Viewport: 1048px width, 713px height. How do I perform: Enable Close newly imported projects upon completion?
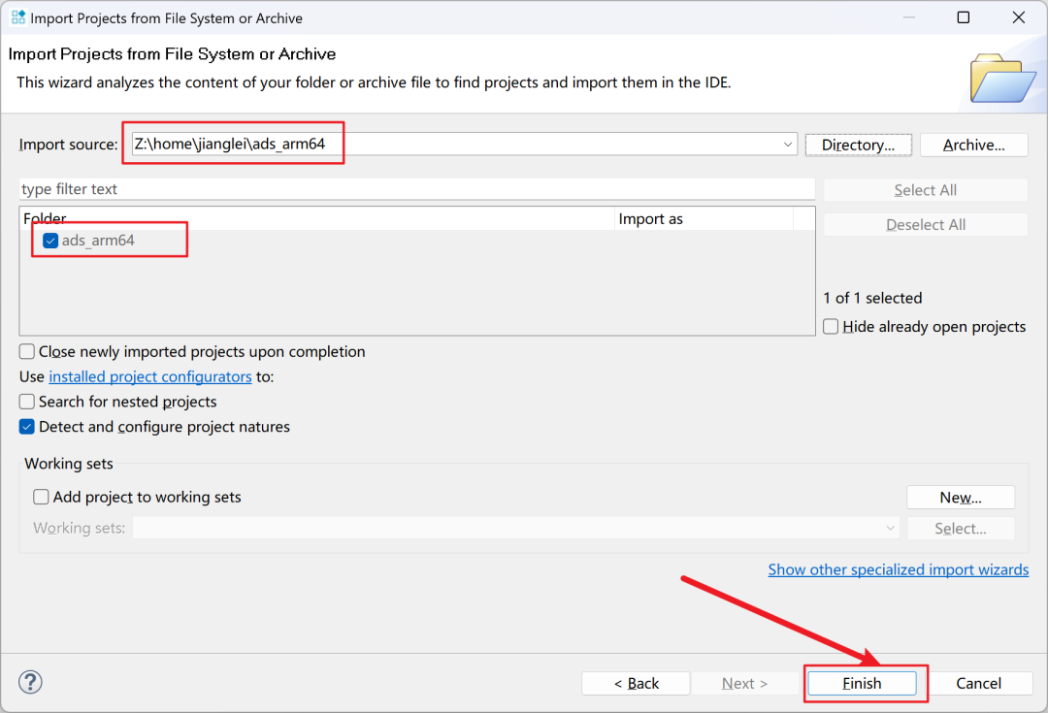27,352
